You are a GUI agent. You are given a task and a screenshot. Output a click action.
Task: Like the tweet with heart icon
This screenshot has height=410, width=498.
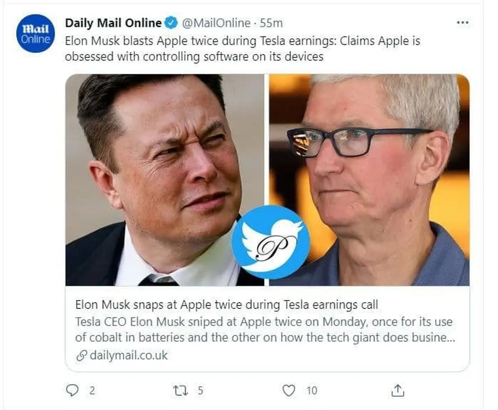[x=289, y=390]
